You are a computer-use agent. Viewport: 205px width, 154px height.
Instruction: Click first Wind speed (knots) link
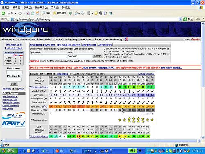tap(39, 87)
